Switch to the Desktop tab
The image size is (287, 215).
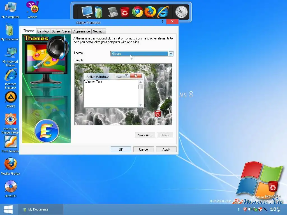(x=43, y=31)
